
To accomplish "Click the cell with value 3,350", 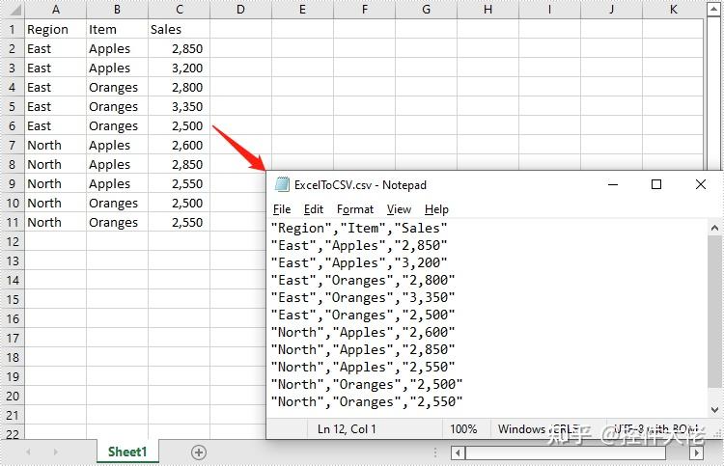I will click(x=180, y=106).
